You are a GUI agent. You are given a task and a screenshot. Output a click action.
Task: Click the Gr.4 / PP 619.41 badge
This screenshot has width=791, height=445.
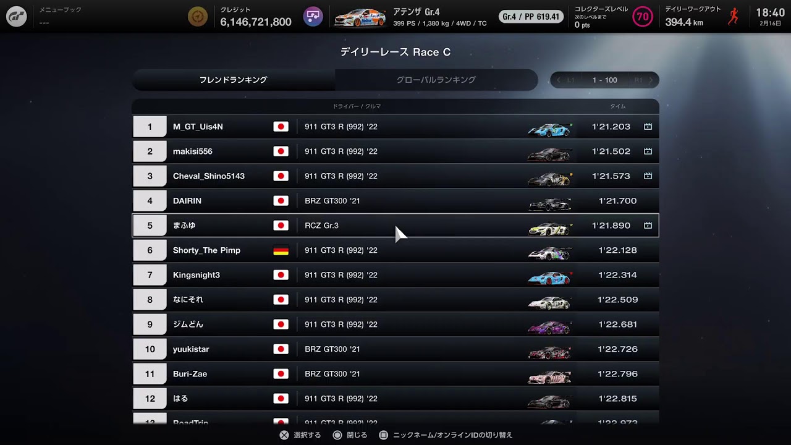click(531, 17)
